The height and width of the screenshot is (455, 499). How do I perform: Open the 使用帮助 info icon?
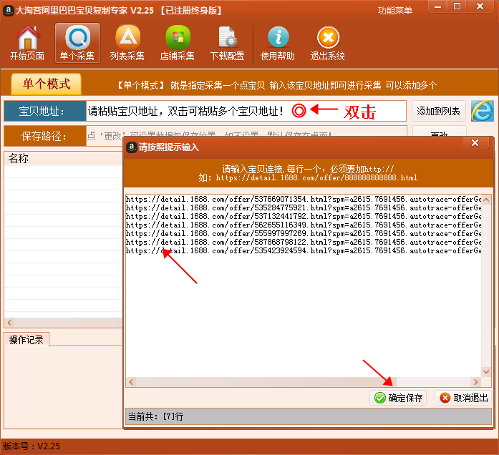(x=278, y=43)
